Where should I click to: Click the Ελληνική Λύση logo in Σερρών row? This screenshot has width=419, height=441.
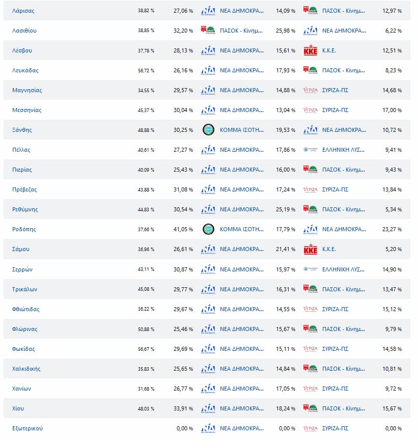pyautogui.click(x=310, y=269)
